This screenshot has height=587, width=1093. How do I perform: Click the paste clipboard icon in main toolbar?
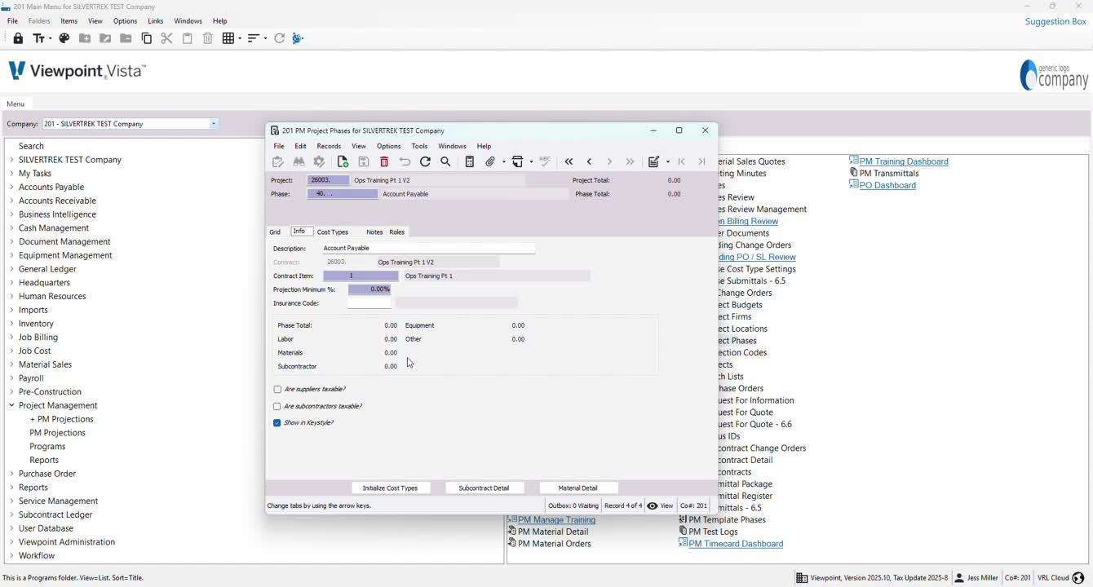(187, 38)
